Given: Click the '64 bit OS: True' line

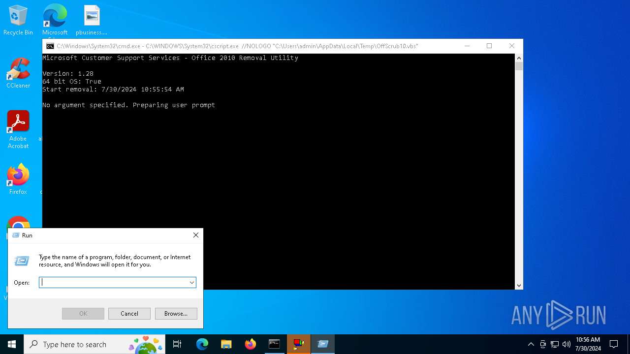Looking at the screenshot, I should point(72,82).
